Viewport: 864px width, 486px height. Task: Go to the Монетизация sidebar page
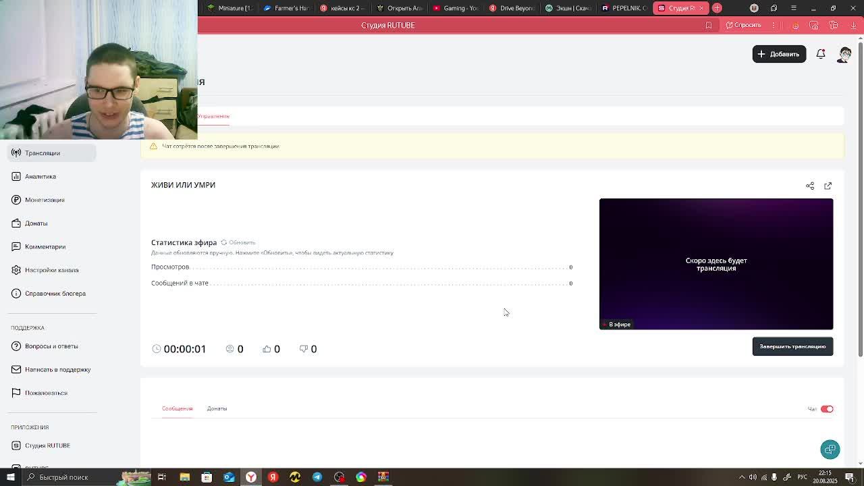coord(45,200)
